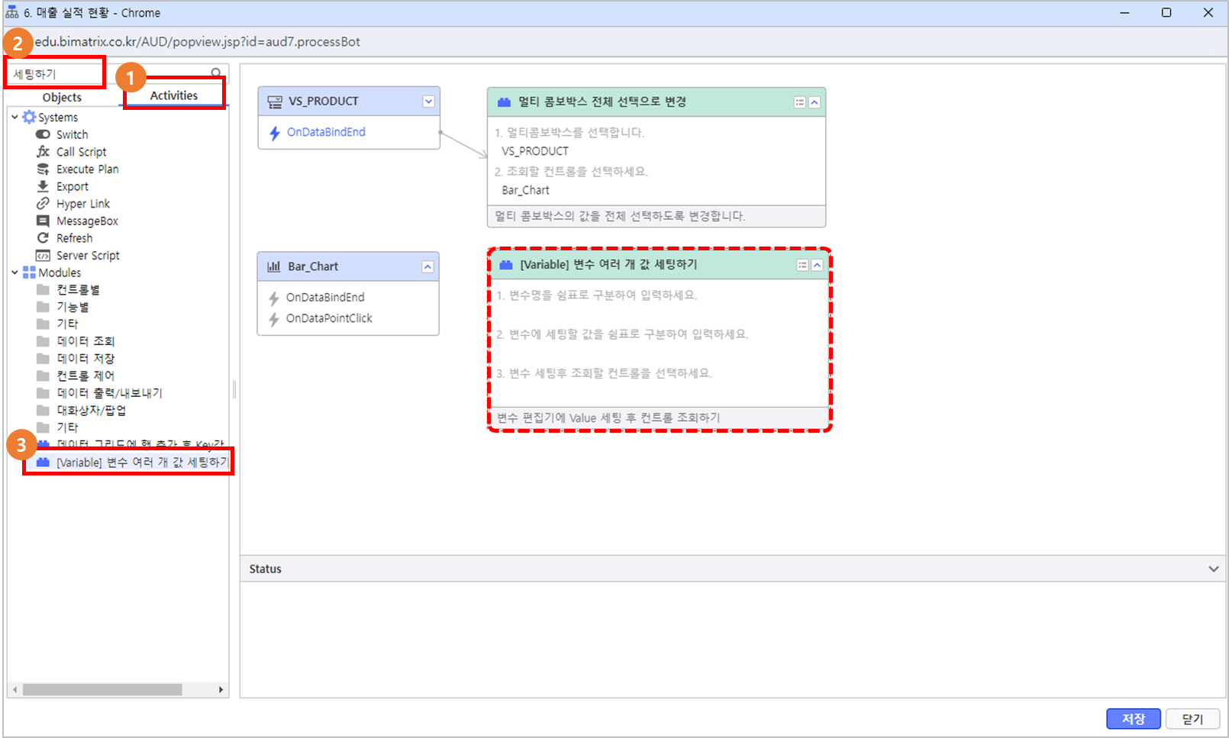Click the Bar_Chart value in 멀티 콤보박스 node

(526, 190)
